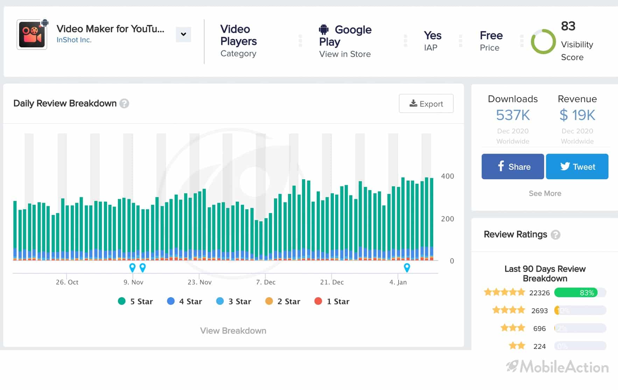The width and height of the screenshot is (618, 390).
Task: Toggle the 4 Star legend series
Action: point(184,301)
